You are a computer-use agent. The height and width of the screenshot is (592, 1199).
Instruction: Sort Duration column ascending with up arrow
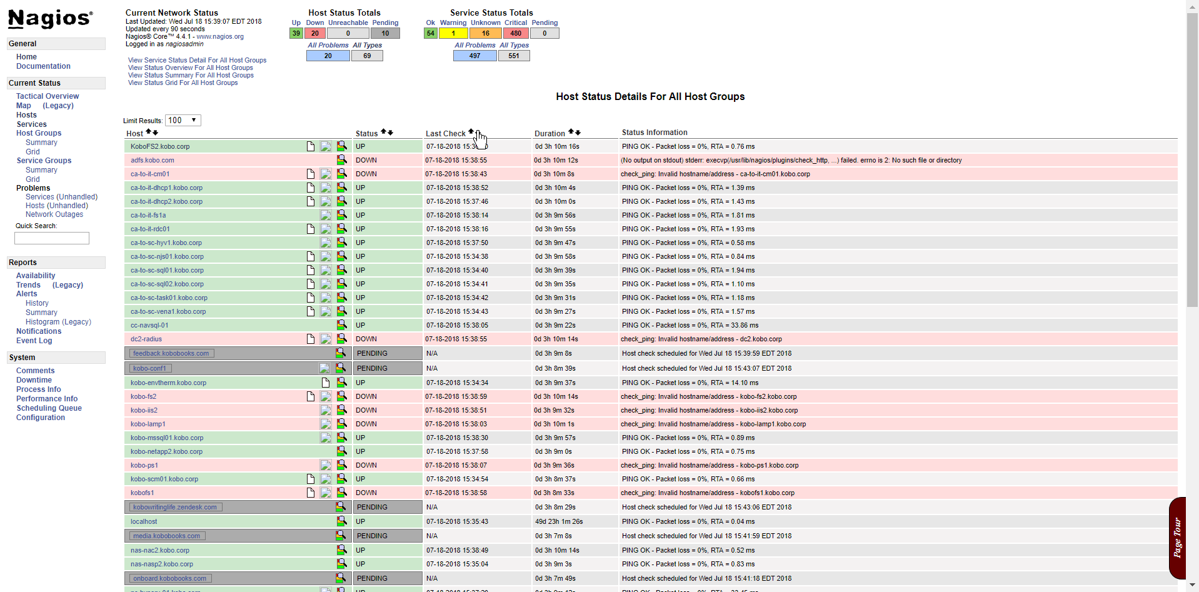(571, 132)
